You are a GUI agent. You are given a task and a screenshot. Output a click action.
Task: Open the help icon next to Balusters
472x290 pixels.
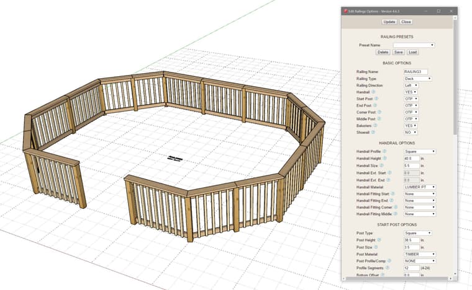(375, 126)
